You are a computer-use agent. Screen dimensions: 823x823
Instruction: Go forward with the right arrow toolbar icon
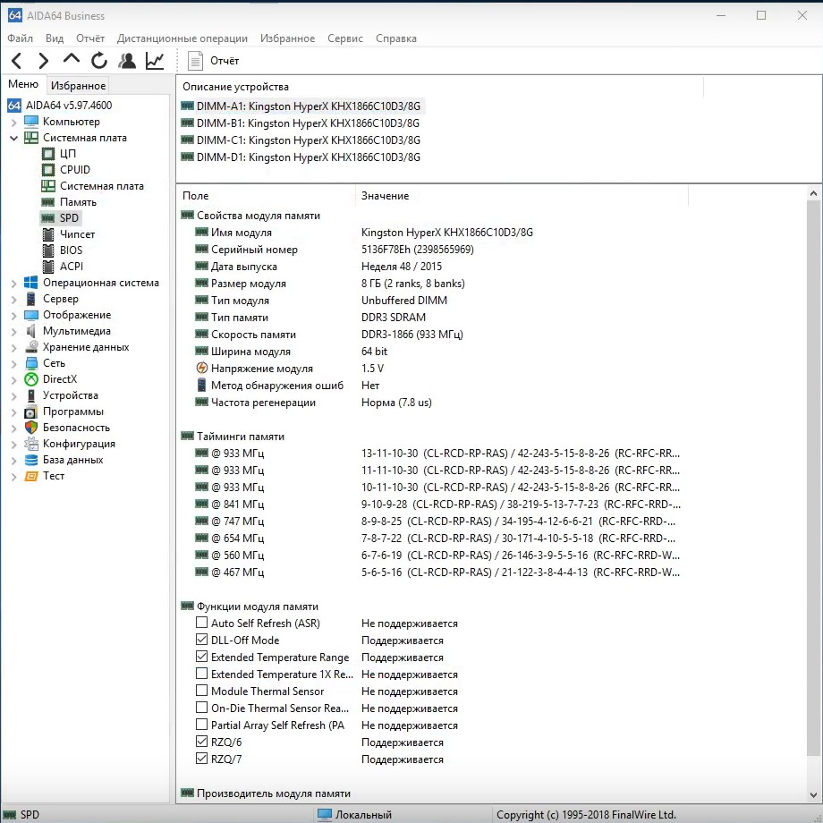click(x=44, y=61)
